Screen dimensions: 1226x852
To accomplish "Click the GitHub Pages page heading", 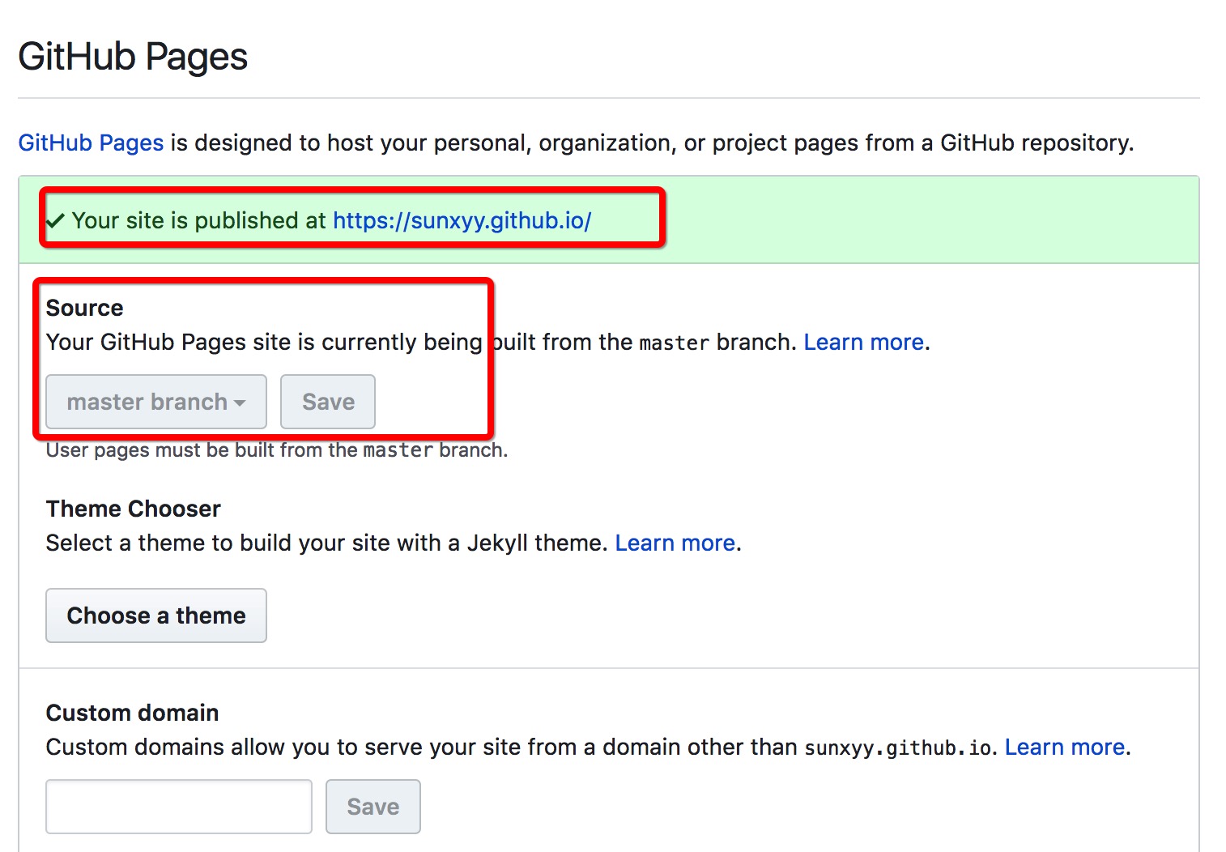I will (133, 55).
